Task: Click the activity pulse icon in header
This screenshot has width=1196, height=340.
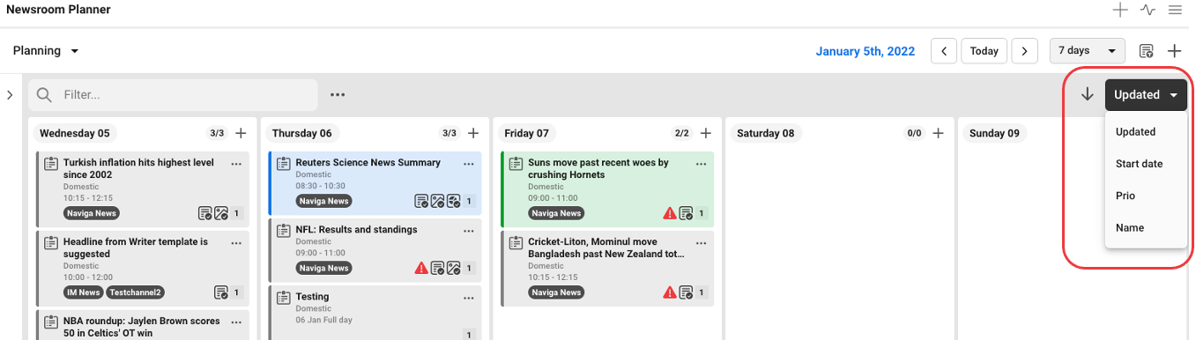Action: point(1148,11)
